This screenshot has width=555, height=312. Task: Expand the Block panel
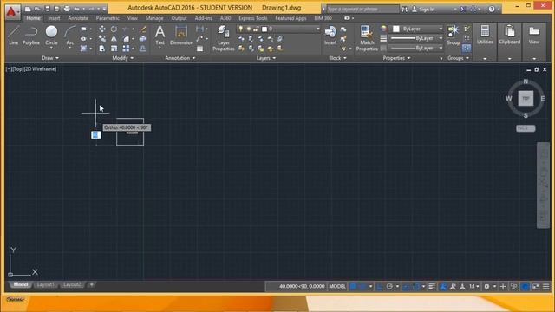coord(337,58)
